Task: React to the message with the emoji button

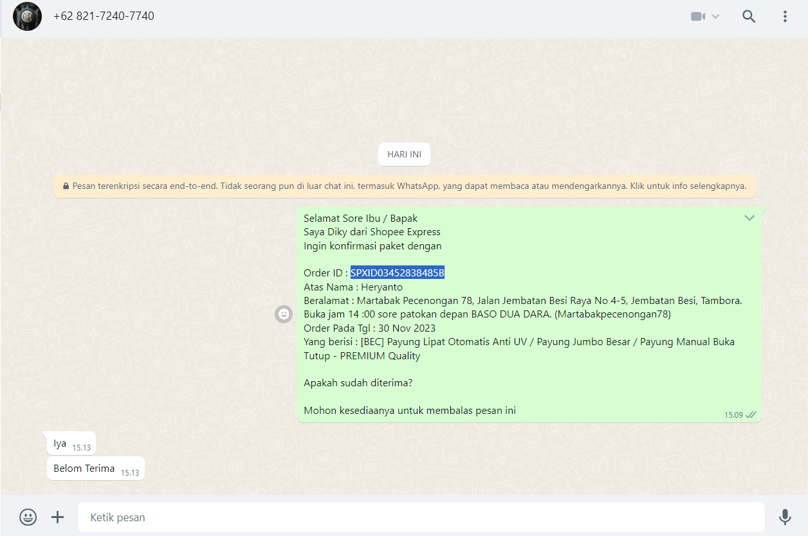Action: (284, 314)
